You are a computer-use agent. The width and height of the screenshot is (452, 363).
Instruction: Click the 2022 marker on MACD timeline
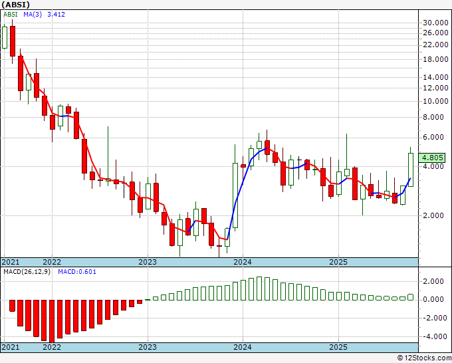tap(52, 347)
